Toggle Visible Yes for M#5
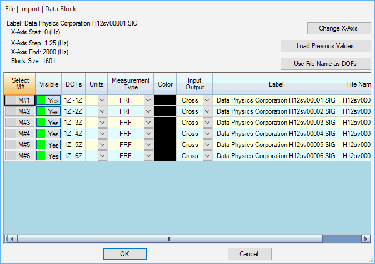 48,145
